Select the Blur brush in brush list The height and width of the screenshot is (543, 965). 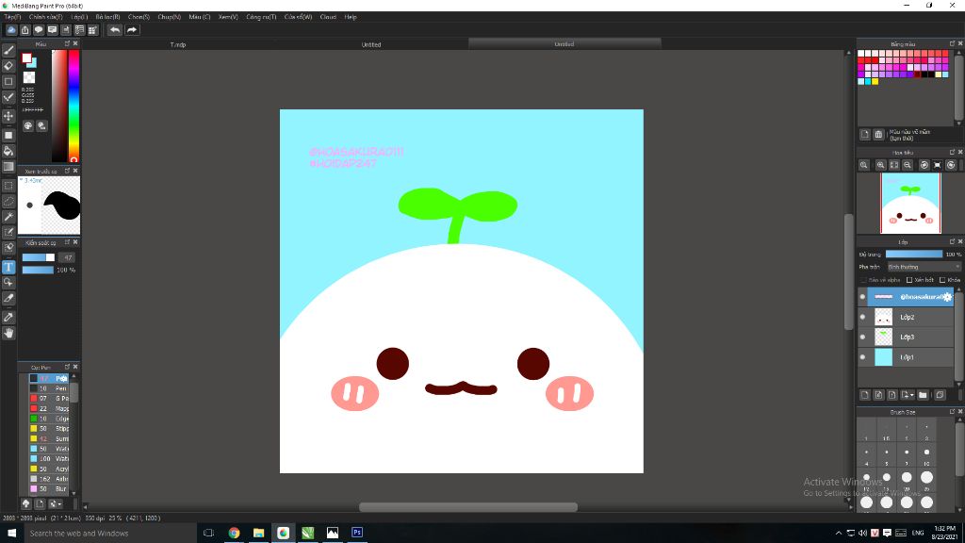50,489
